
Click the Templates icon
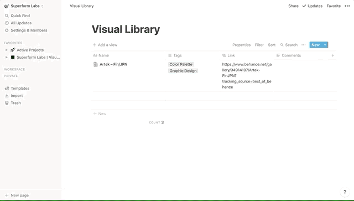point(7,89)
